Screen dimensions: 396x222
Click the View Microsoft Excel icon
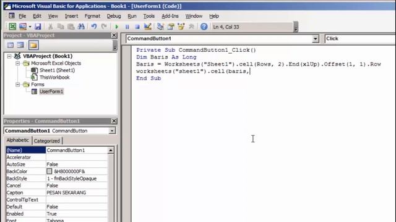(12, 27)
